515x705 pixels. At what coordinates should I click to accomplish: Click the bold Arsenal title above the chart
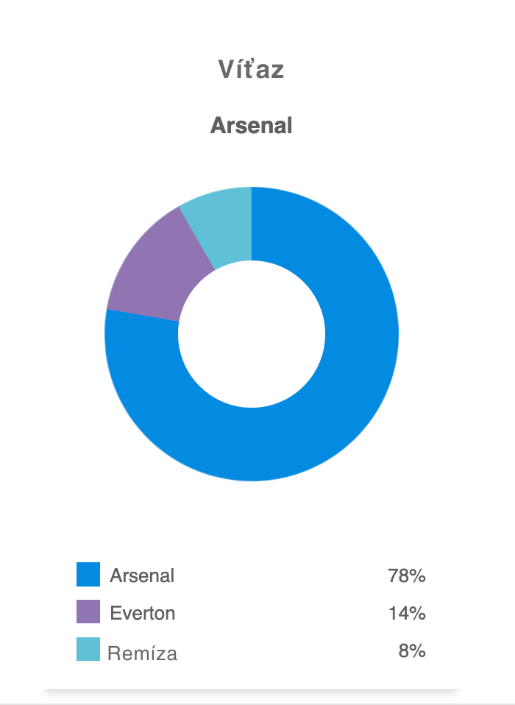coord(252,126)
